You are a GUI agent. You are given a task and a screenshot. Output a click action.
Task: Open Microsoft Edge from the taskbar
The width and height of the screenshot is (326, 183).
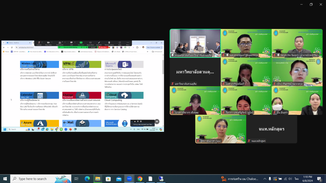click(x=87, y=179)
